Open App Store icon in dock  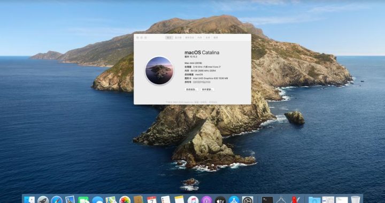click(x=234, y=200)
